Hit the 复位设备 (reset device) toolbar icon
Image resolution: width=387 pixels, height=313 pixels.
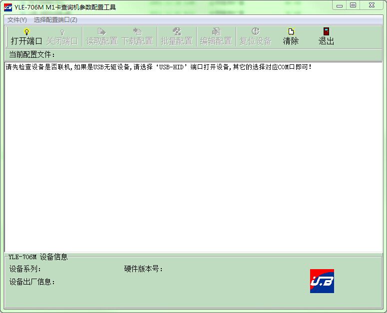coord(255,32)
